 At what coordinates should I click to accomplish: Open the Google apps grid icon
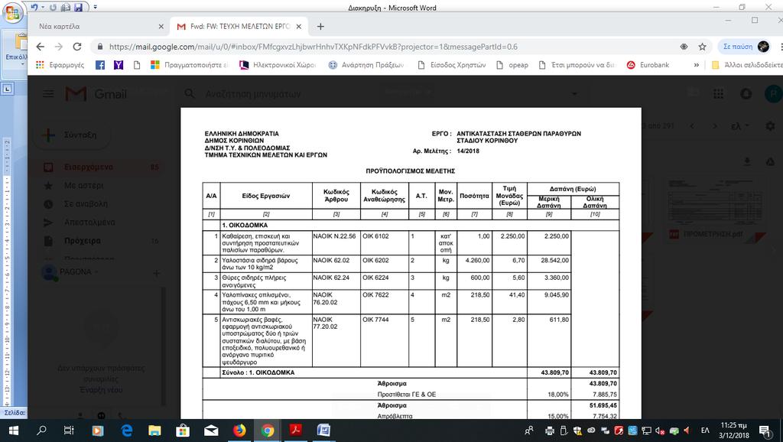(x=718, y=94)
